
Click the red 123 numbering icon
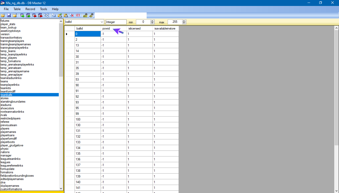[x=78, y=16]
